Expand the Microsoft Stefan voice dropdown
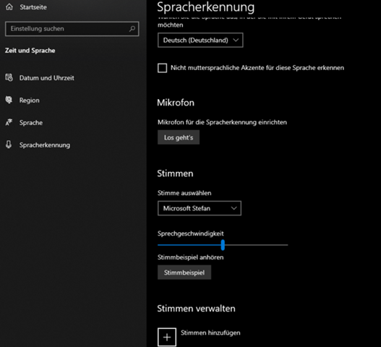Image resolution: width=381 pixels, height=347 pixels. (200, 208)
